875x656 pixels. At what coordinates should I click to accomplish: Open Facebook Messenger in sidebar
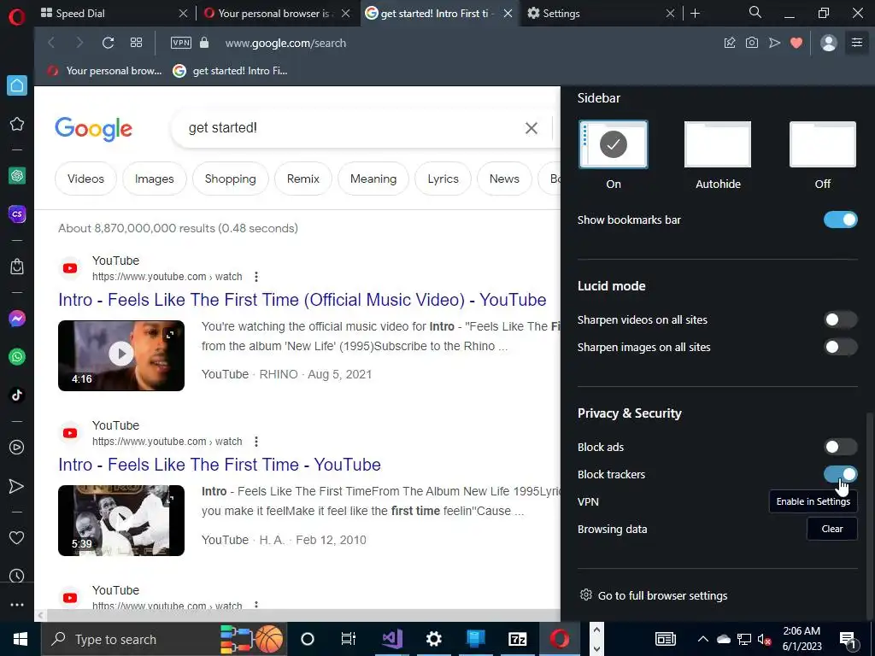17,319
